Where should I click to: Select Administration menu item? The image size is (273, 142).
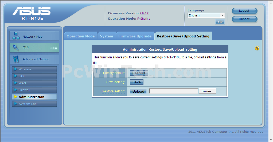pos(34,97)
